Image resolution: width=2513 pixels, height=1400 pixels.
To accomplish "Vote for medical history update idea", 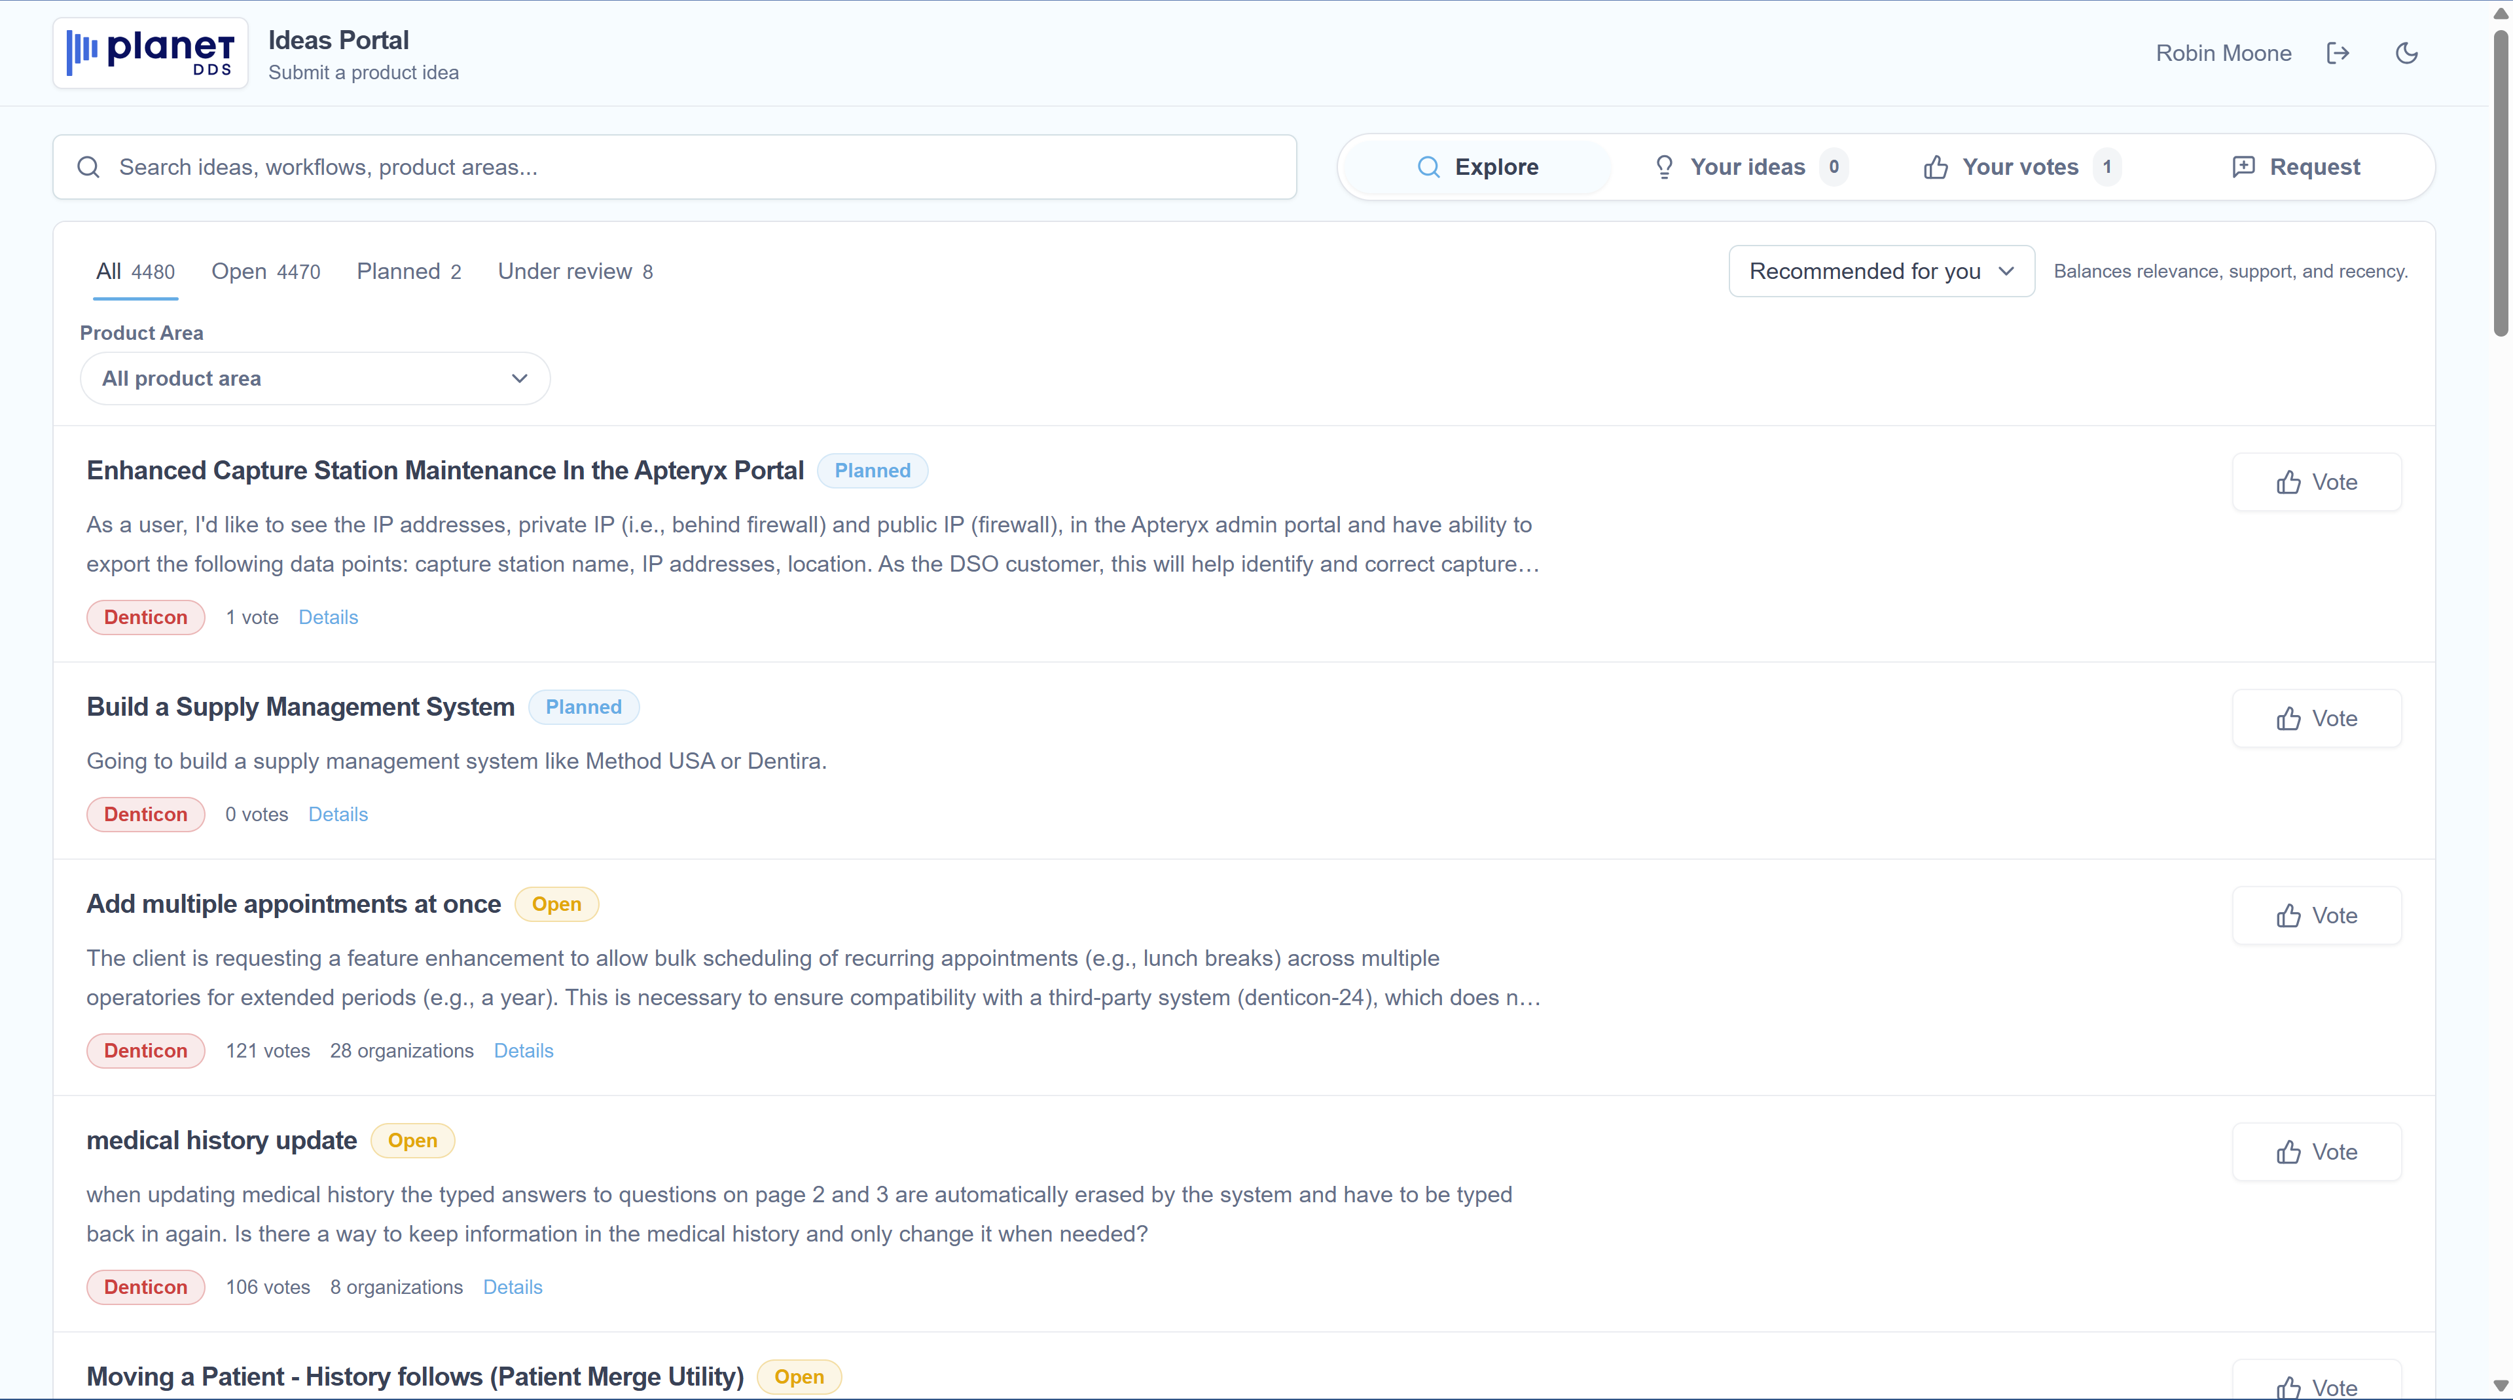I will (2316, 1152).
